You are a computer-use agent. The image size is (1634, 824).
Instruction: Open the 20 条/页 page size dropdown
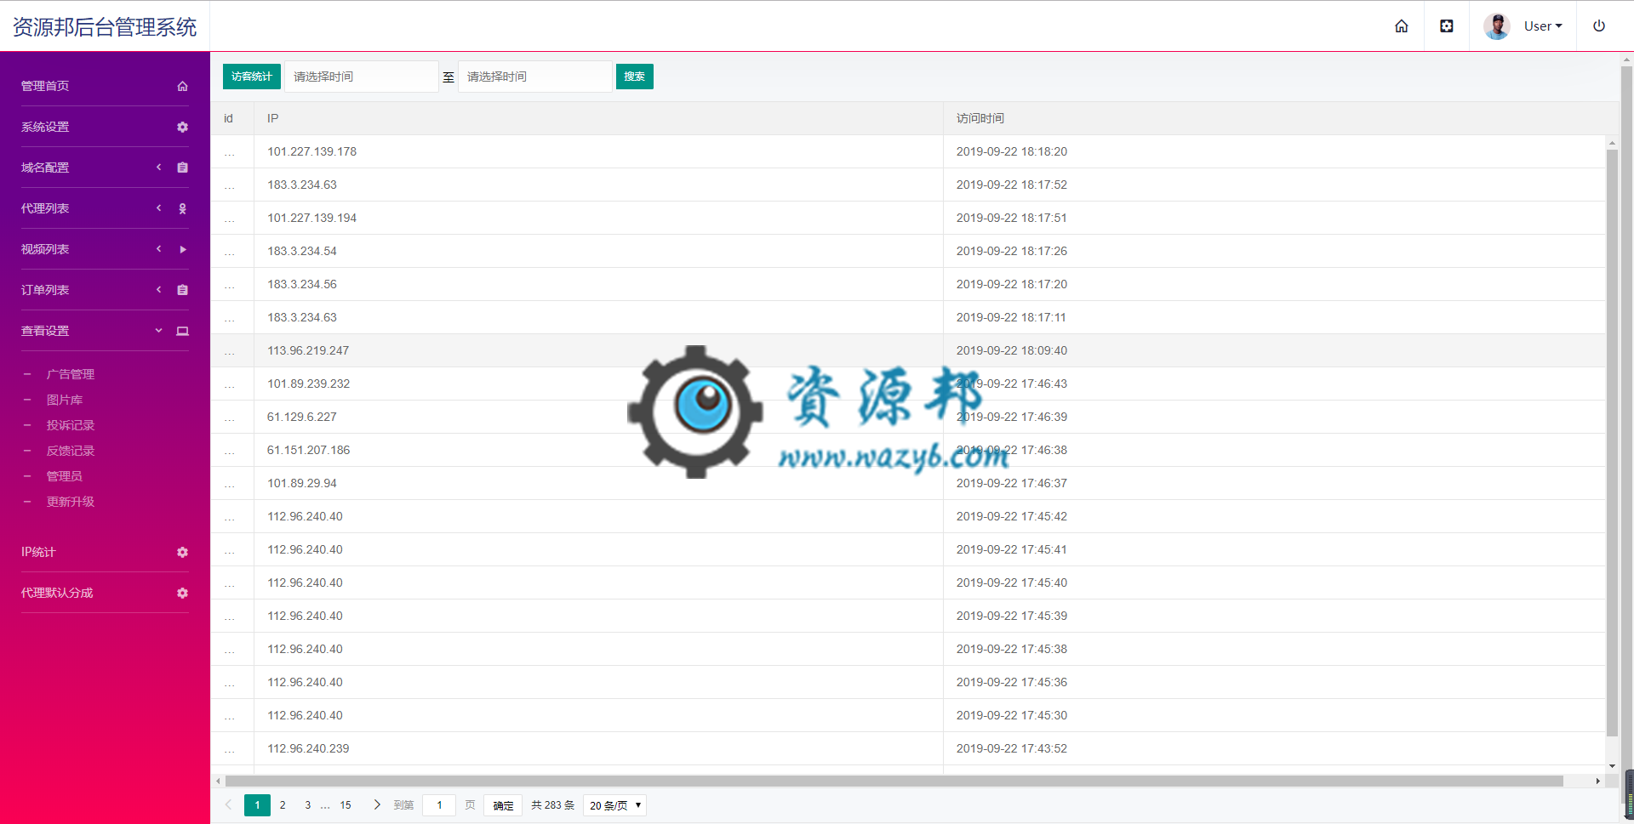(x=614, y=805)
